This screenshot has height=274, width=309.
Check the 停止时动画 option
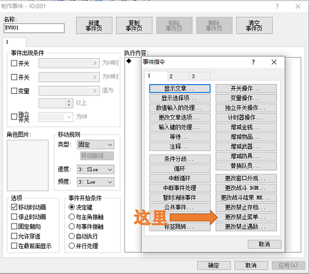pyautogui.click(x=14, y=216)
